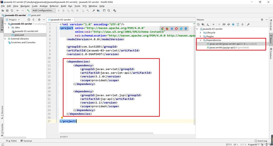The width and height of the screenshot is (273, 146).
Task: Open Maven Settings wrench icon
Action: (x=248, y=24)
